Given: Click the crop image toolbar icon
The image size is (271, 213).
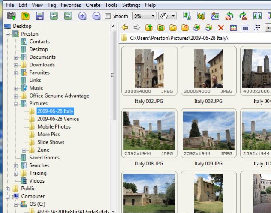Looking at the screenshot, I should pyautogui.click(x=201, y=16).
